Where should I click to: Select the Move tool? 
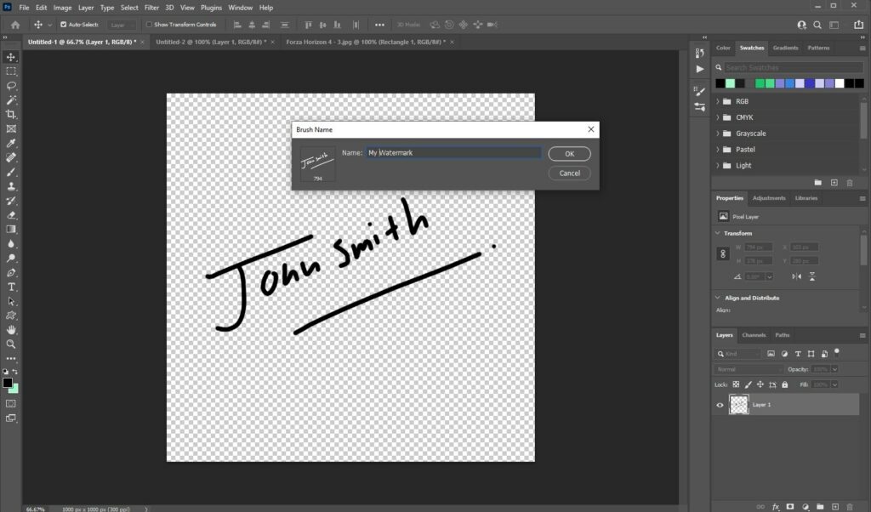[11, 58]
